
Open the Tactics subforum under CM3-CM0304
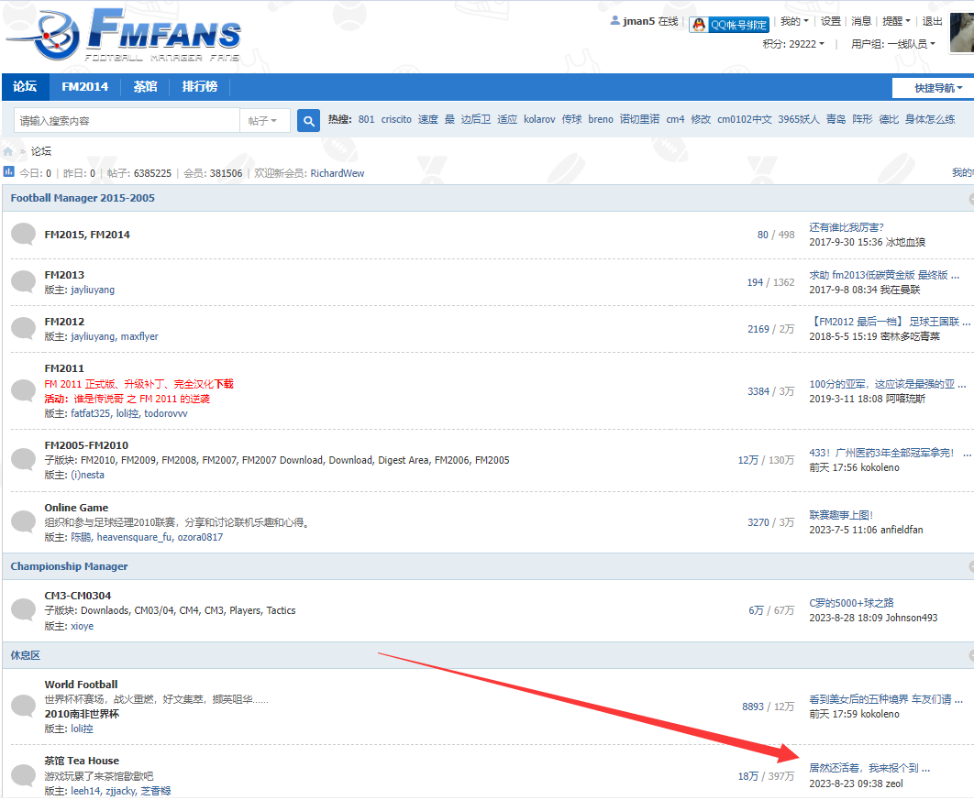click(281, 610)
